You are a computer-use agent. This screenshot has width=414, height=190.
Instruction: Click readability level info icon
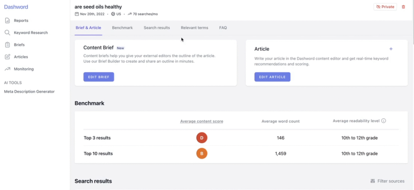click(x=384, y=121)
